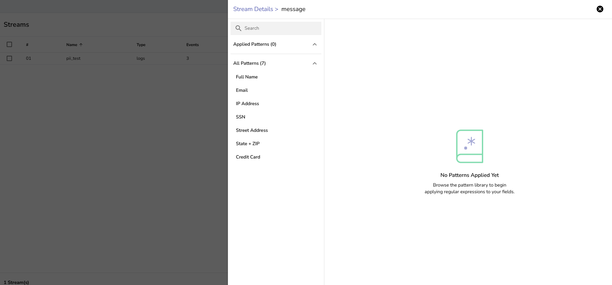Select the State + ZIP pattern
The width and height of the screenshot is (612, 285).
click(x=248, y=144)
